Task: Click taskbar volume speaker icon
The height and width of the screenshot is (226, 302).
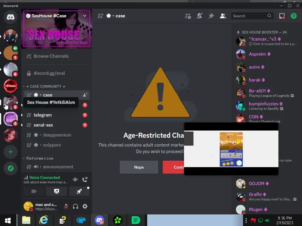Action: 267,220
